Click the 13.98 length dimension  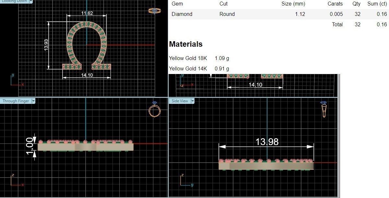click(267, 142)
